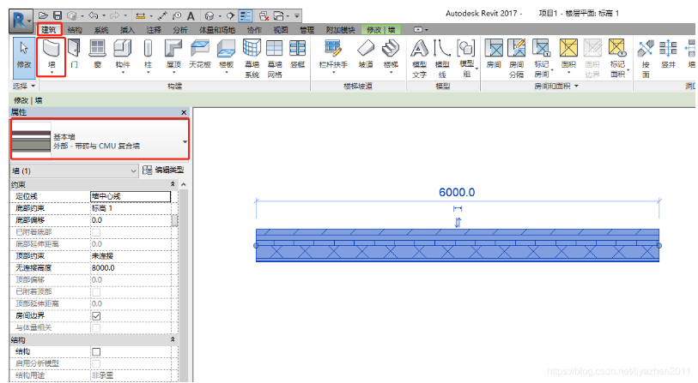Screen dimensions: 698x383
Task: Switch to the 结构 ribbon tab
Action: pyautogui.click(x=75, y=29)
